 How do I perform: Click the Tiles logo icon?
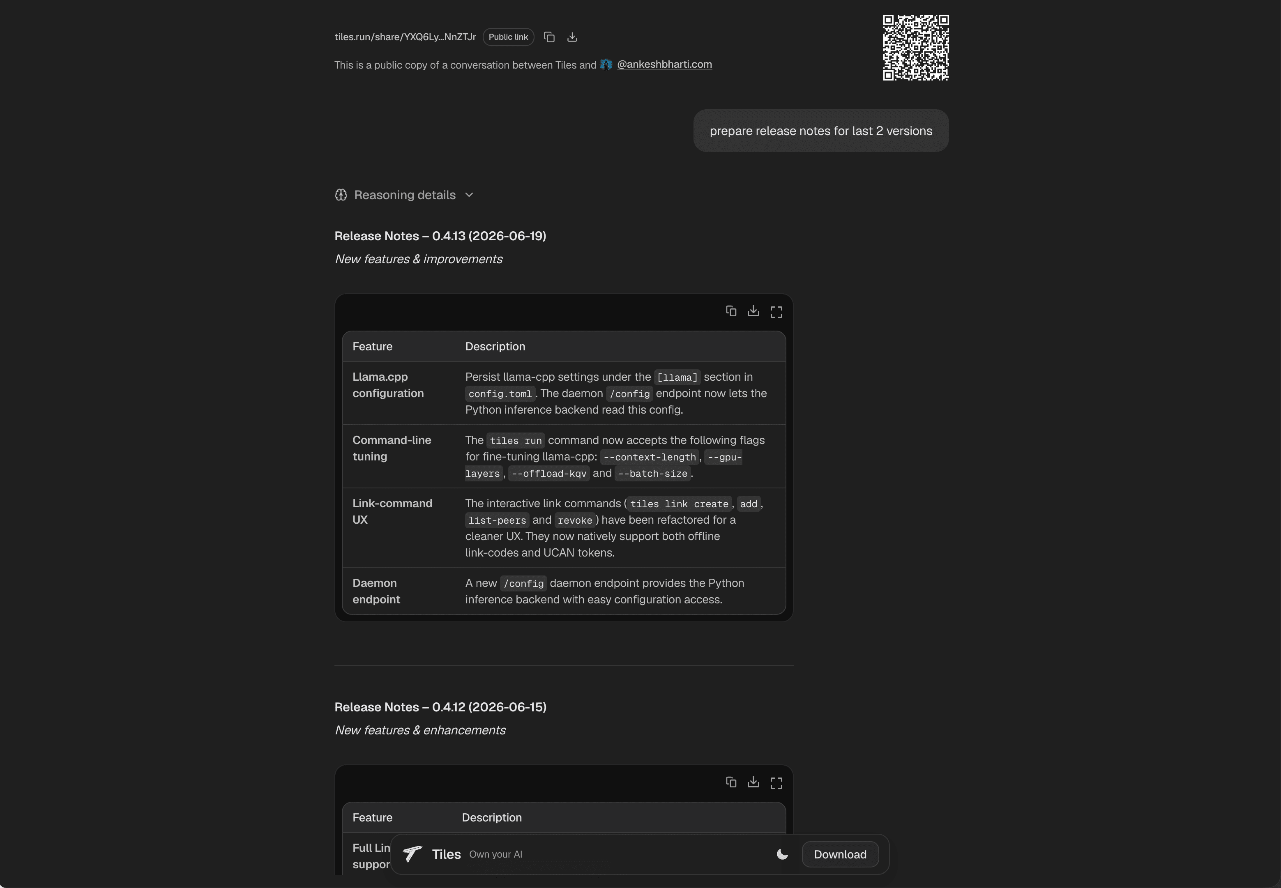click(x=412, y=854)
